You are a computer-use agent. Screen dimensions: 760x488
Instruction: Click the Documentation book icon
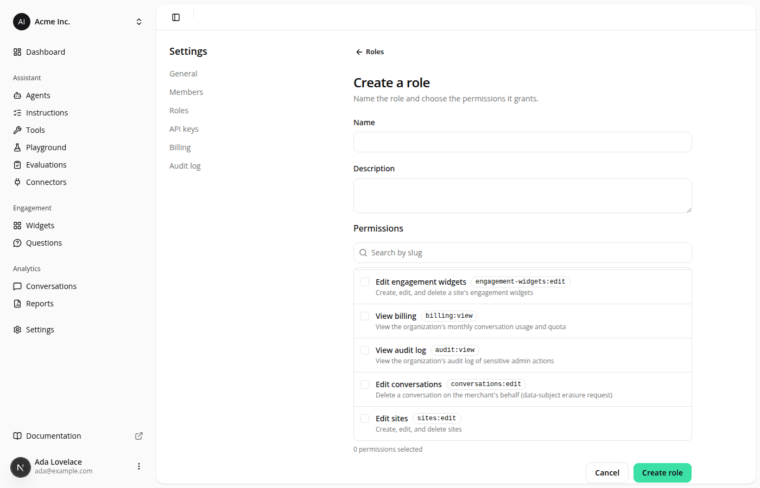[x=17, y=436]
